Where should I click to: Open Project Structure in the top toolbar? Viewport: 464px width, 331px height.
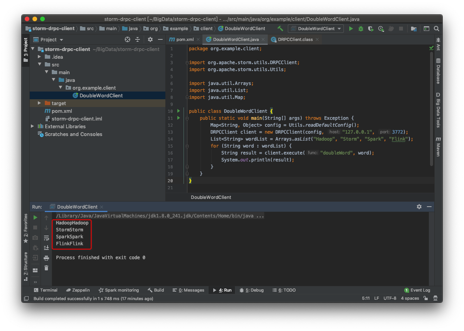click(414, 29)
